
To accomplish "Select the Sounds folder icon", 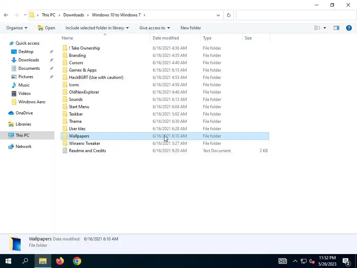I will pyautogui.click(x=65, y=99).
